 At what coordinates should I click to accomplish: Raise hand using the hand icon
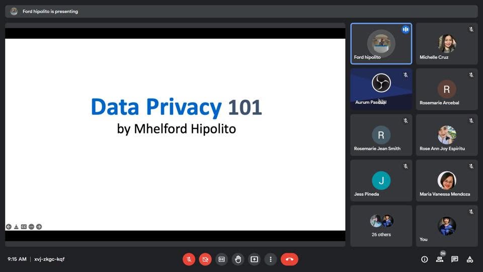coord(238,259)
